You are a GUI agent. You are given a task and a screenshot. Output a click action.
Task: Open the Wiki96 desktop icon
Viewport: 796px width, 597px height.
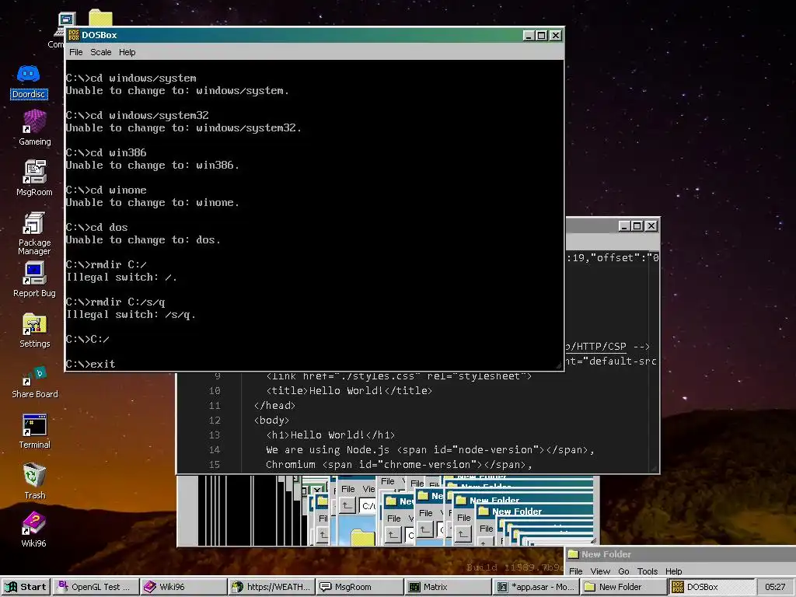pos(33,530)
